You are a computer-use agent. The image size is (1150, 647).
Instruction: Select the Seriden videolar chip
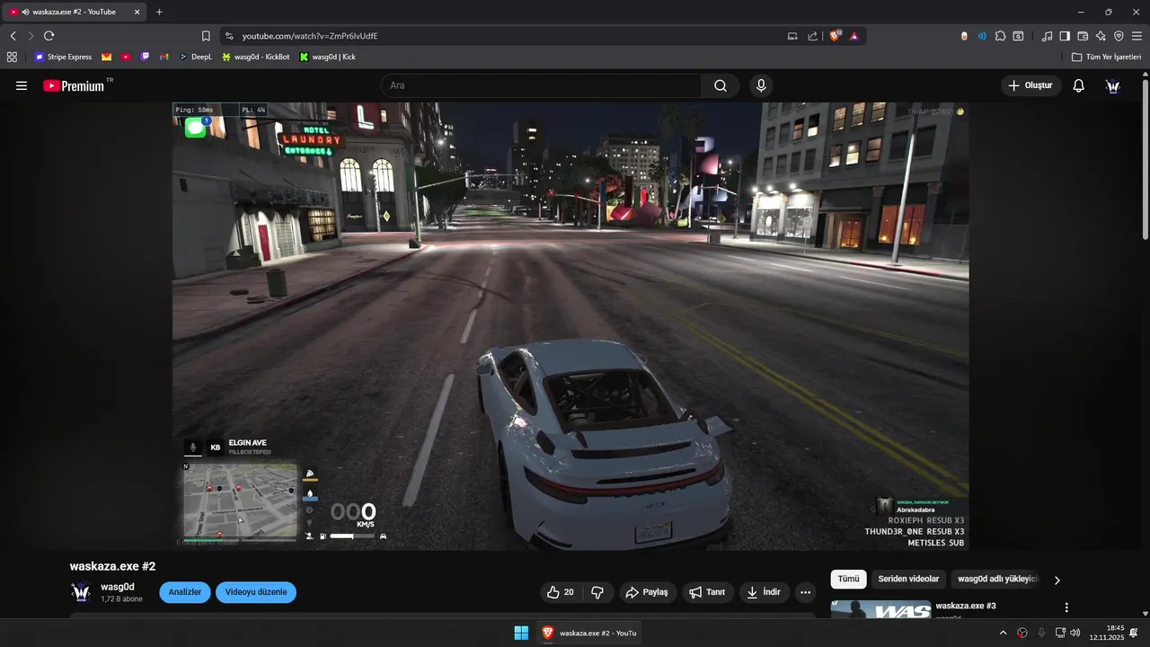pos(908,580)
